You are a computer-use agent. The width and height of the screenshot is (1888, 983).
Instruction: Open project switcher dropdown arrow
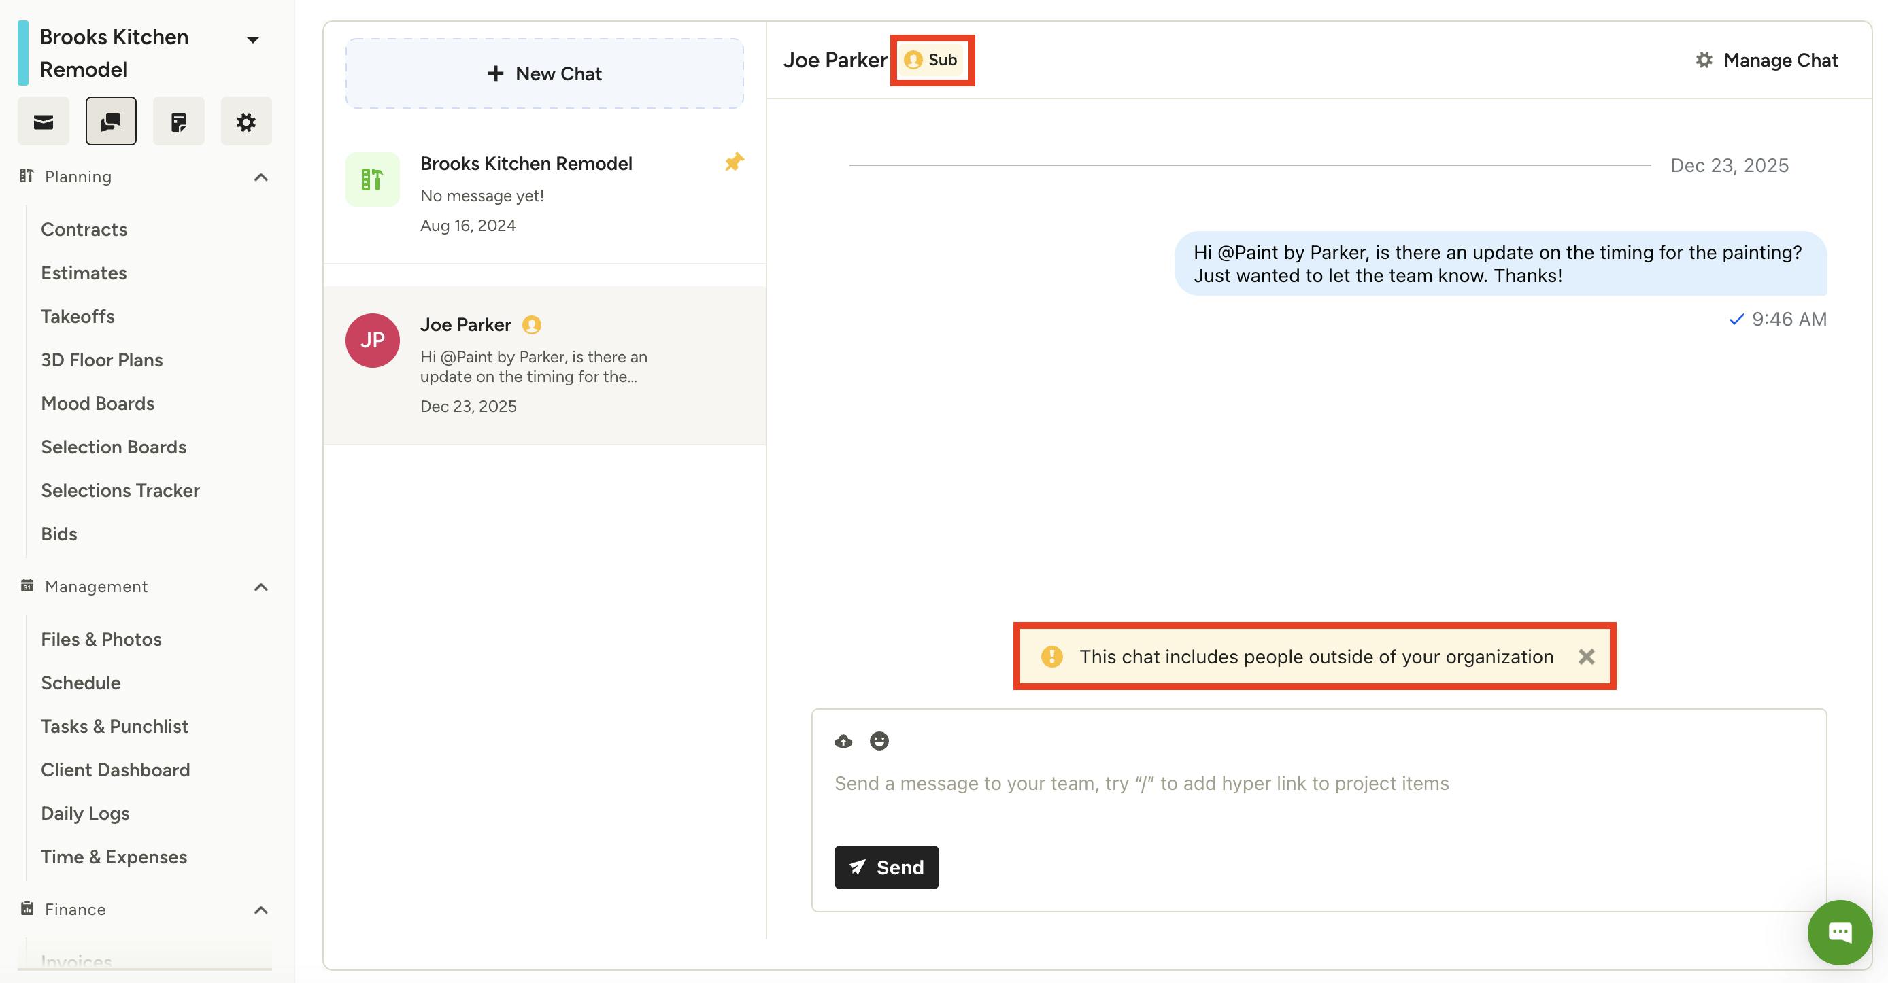253,39
